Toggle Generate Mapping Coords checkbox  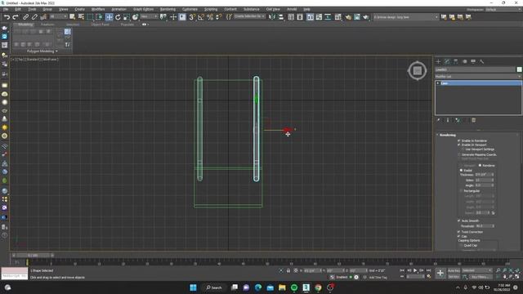tap(459, 154)
